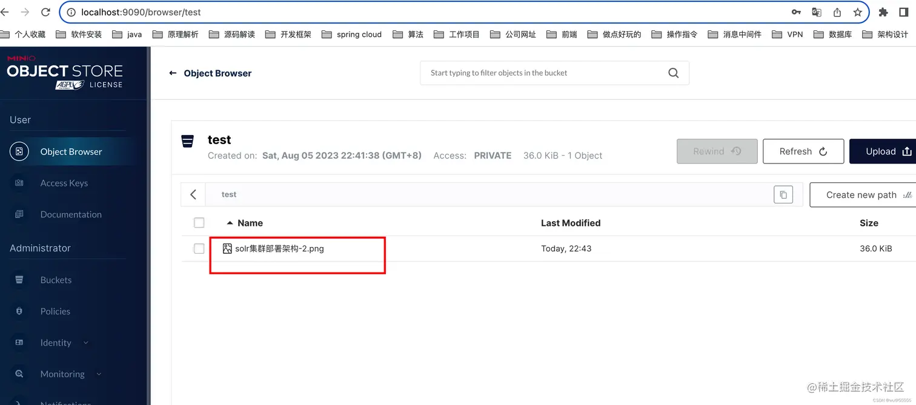This screenshot has height=405, width=916.
Task: Open the 数据库 bookmarks folder
Action: pos(832,35)
